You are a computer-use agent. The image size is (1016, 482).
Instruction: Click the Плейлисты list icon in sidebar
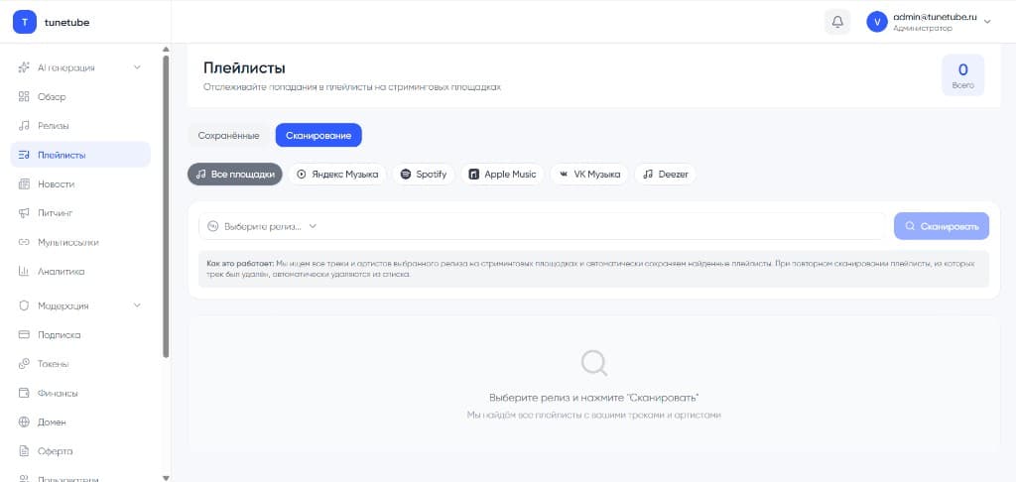(24, 155)
